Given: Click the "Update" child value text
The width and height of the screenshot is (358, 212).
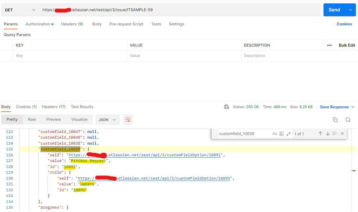Looking at the screenshot, I should [87, 184].
